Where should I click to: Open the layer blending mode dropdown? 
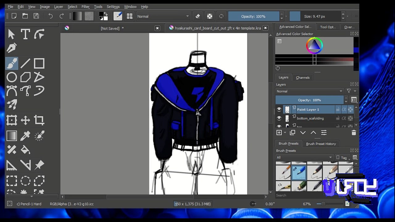click(x=310, y=91)
